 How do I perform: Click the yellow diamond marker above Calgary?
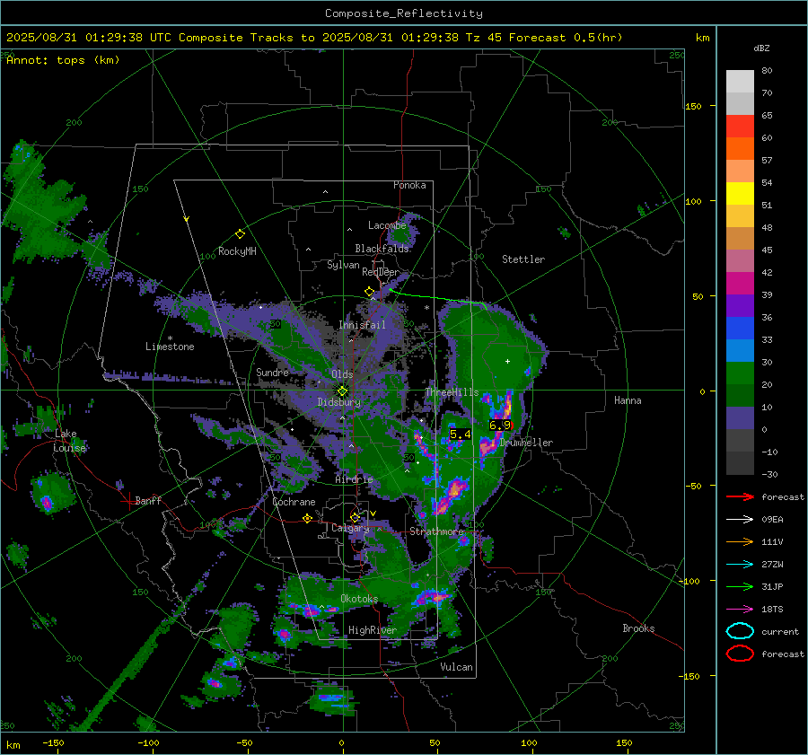tap(355, 517)
